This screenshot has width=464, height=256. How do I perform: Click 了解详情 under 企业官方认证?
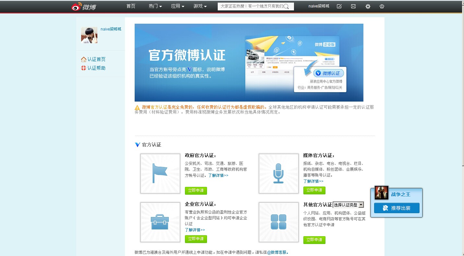(195, 230)
